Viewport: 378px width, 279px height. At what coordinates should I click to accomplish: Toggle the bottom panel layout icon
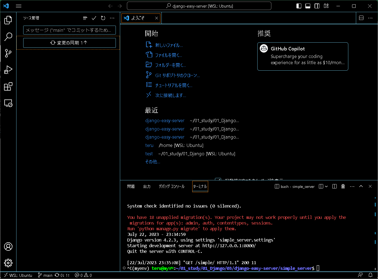tap(308, 6)
